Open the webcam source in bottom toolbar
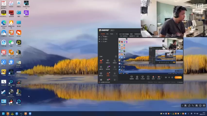 pyautogui.click(x=137, y=77)
